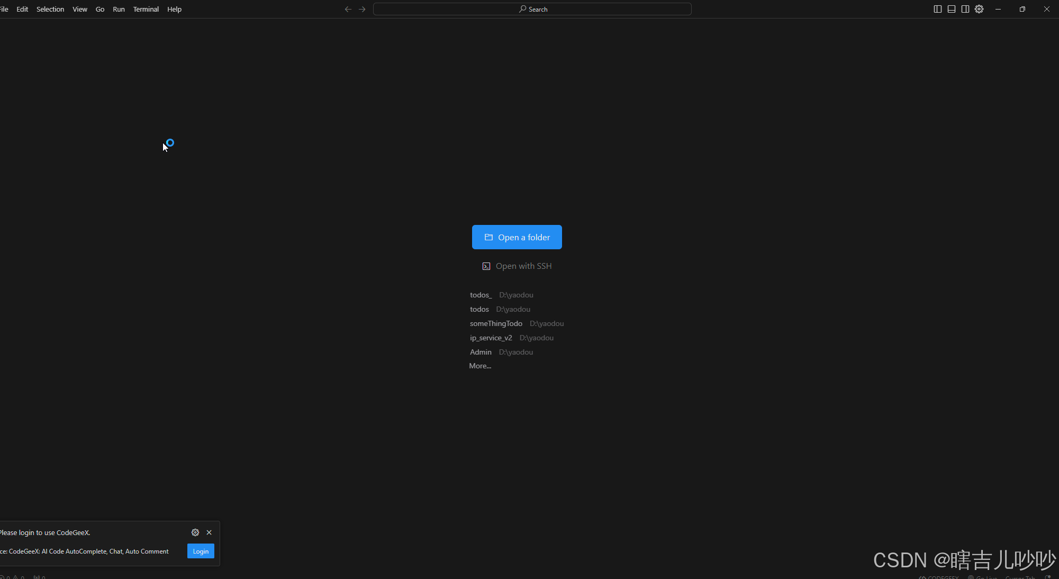The width and height of the screenshot is (1059, 579).
Task: Open recent folder someThingTodo
Action: (496, 323)
